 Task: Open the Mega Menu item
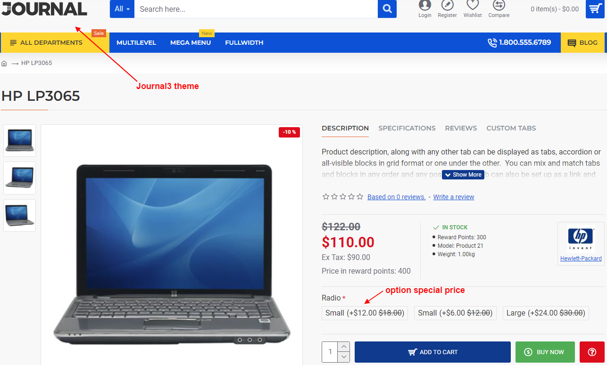pos(191,42)
